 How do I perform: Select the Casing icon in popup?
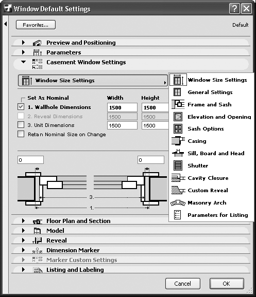point(178,141)
